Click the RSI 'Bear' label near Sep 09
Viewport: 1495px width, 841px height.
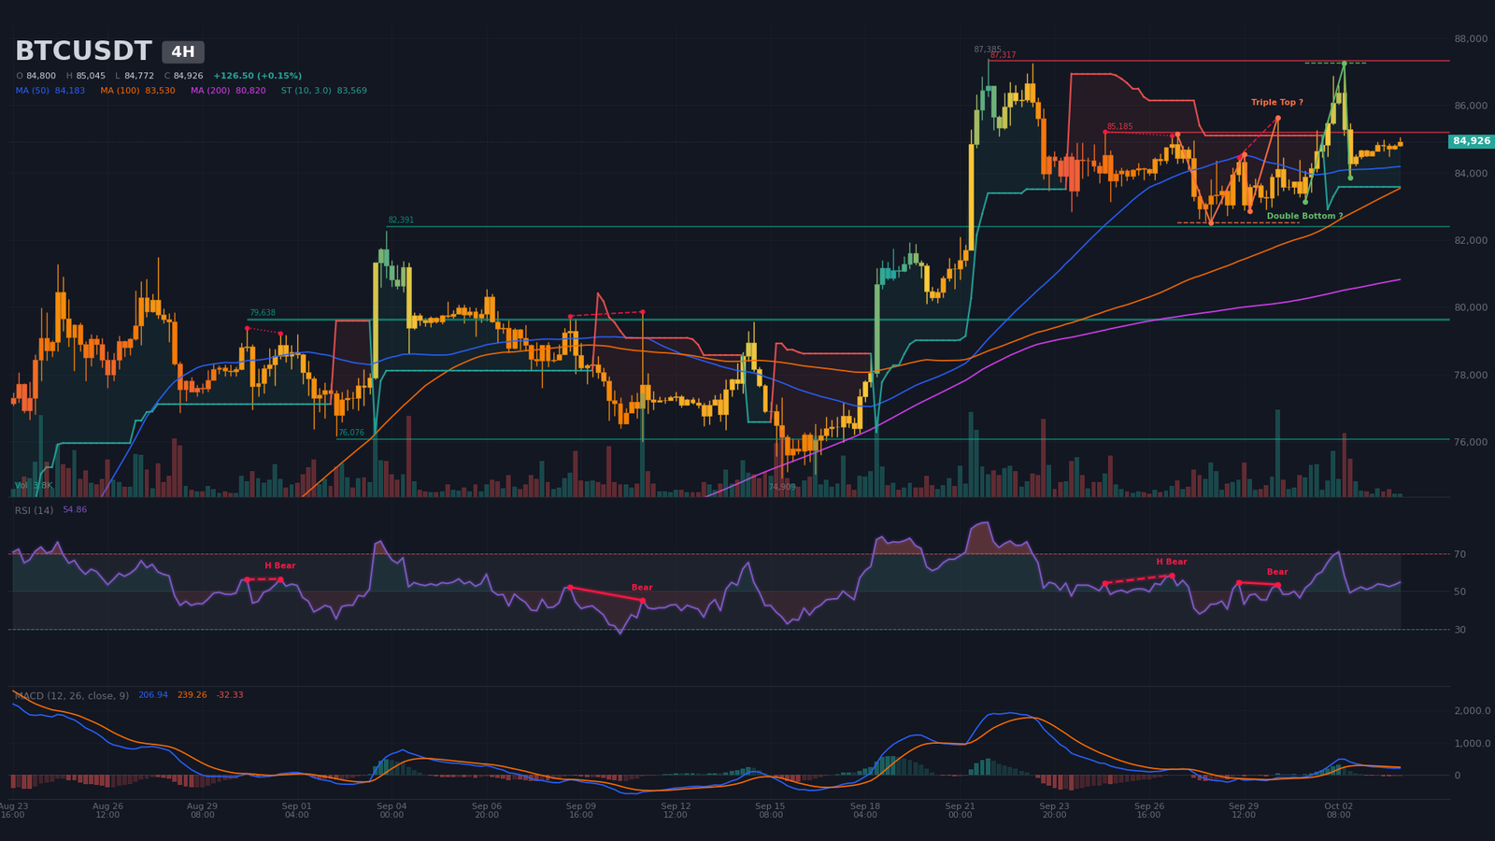pos(642,588)
